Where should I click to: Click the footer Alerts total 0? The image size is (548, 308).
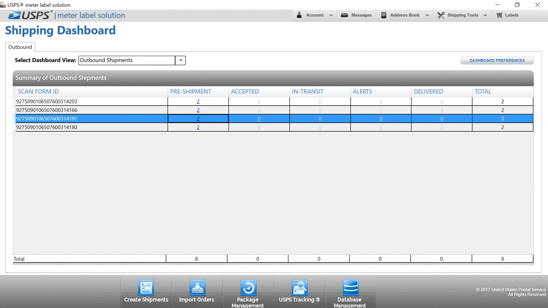(380, 259)
